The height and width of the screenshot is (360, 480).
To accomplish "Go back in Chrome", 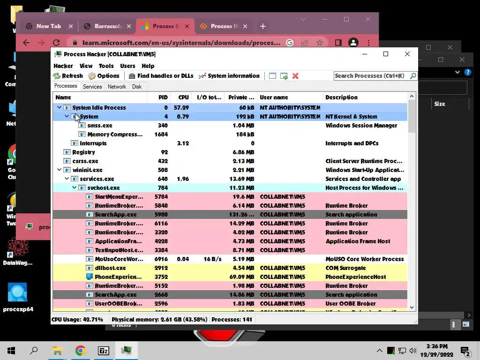I will coord(26,43).
